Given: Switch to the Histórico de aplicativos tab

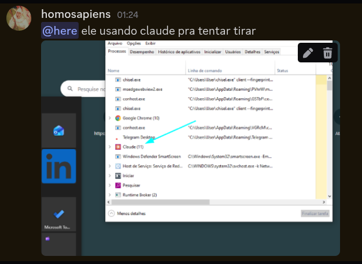Looking at the screenshot, I should click(179, 51).
